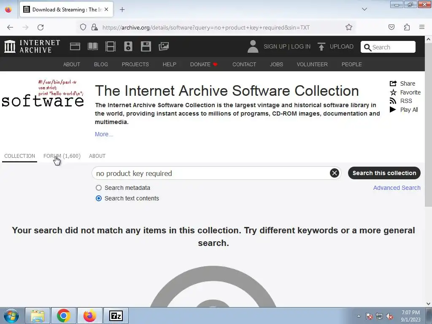Open PEOPLE in the navigation bar
The height and width of the screenshot is (324, 432).
(x=352, y=65)
